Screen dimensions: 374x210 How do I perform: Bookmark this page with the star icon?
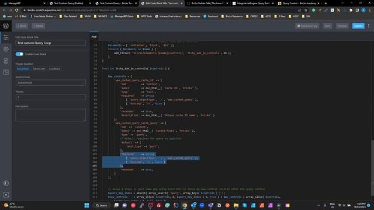click(x=306, y=10)
